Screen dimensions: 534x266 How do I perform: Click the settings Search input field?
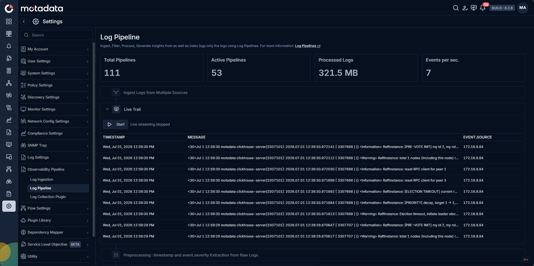(57, 35)
